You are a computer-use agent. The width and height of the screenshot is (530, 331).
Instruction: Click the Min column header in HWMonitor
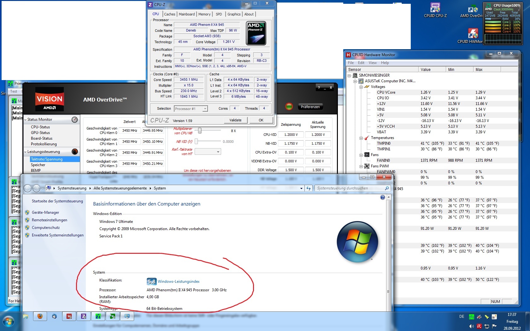[460, 69]
